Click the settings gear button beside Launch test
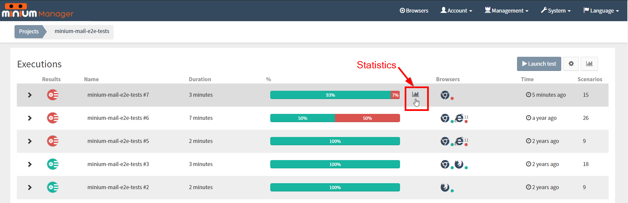The width and height of the screenshot is (628, 203). tap(571, 64)
